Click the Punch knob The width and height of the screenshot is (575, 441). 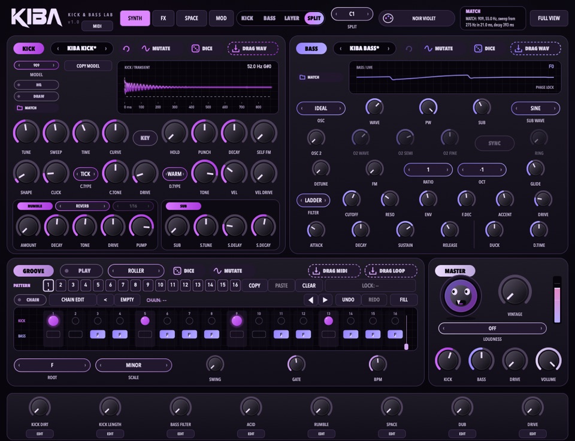click(204, 132)
